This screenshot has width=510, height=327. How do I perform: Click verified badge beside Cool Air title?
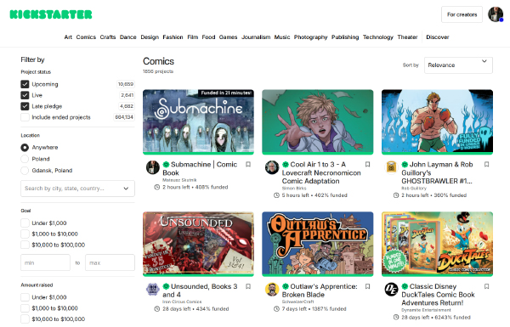(x=286, y=165)
